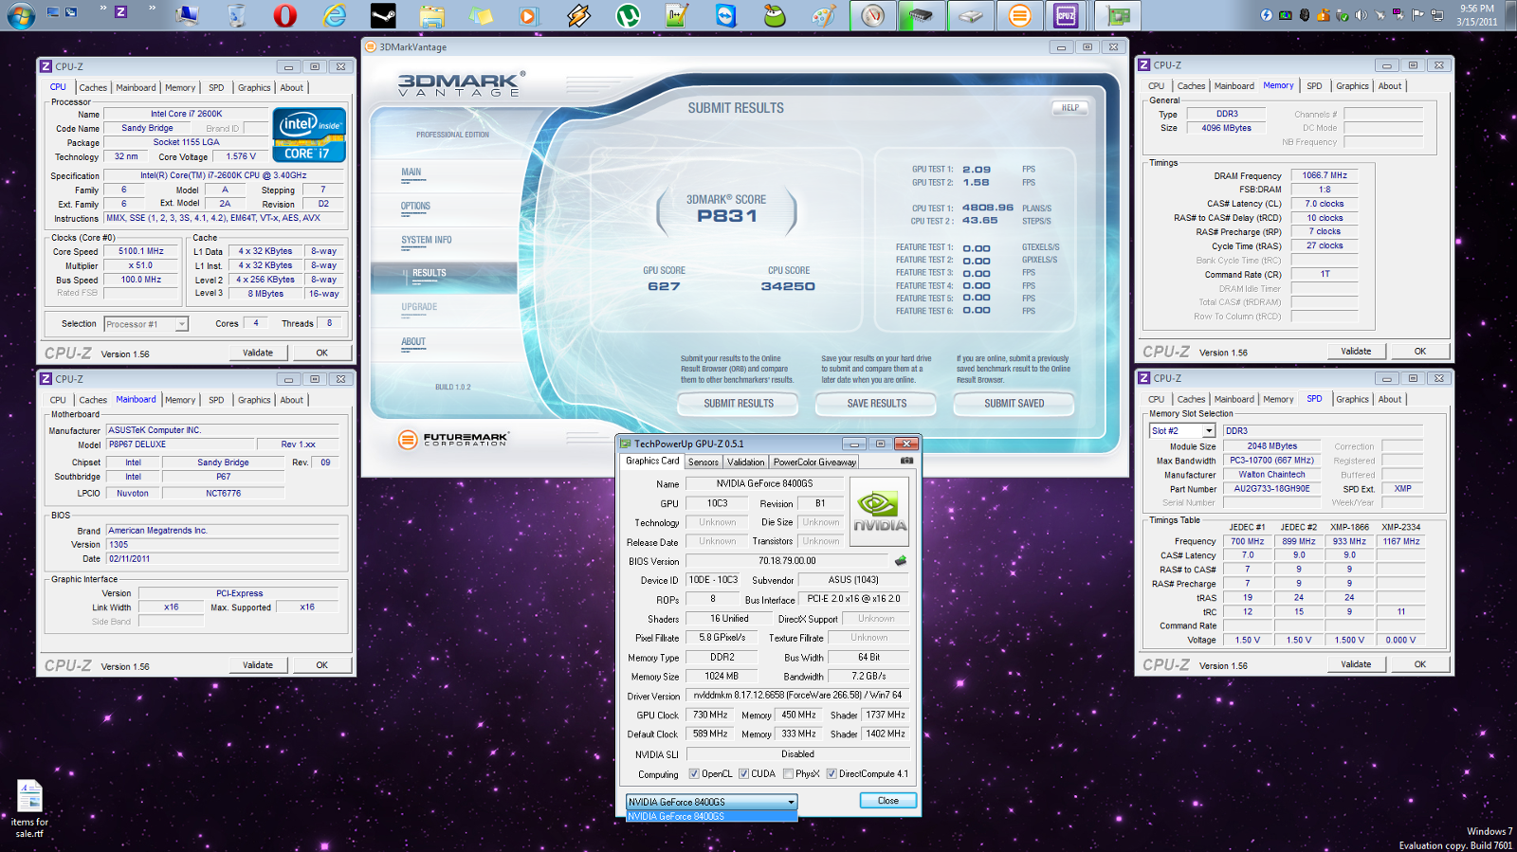Click the Part Number AU2G733-18GH90E field
The height and width of the screenshot is (852, 1517).
coord(1271,489)
